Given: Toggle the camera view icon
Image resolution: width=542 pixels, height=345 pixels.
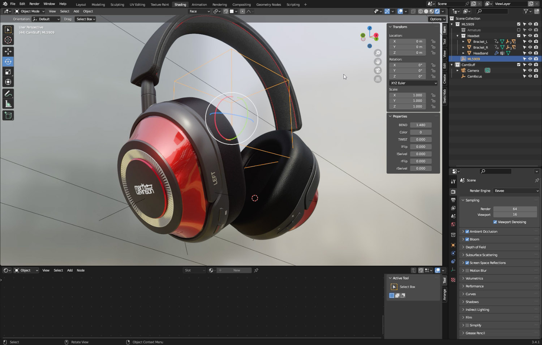Looking at the screenshot, I should click(378, 70).
